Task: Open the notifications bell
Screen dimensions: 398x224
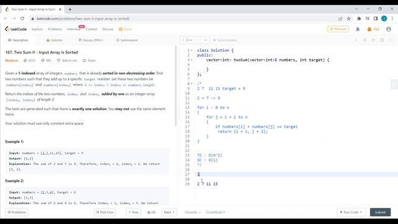Action: pyautogui.click(x=358, y=29)
